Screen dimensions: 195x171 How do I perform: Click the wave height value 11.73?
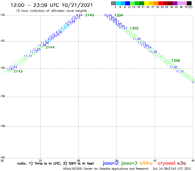(34, 52)
